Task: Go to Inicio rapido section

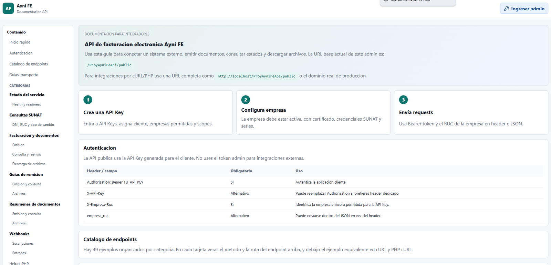Action: [20, 42]
